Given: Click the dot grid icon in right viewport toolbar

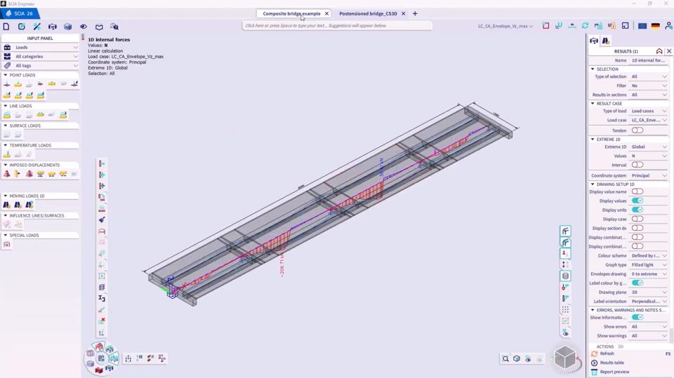Looking at the screenshot, I should point(565,309).
